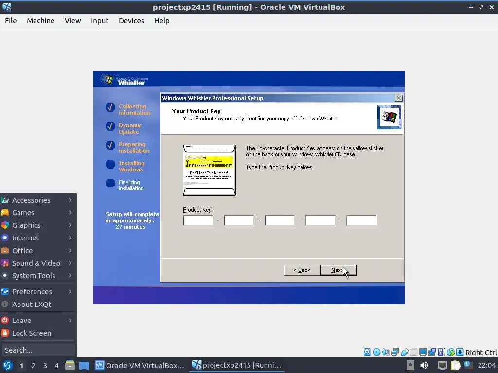Click the optical disc status icon

coord(376,352)
